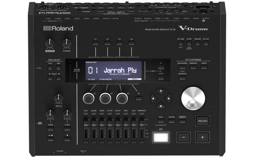Toggle the trigger LOCK button

50,68
